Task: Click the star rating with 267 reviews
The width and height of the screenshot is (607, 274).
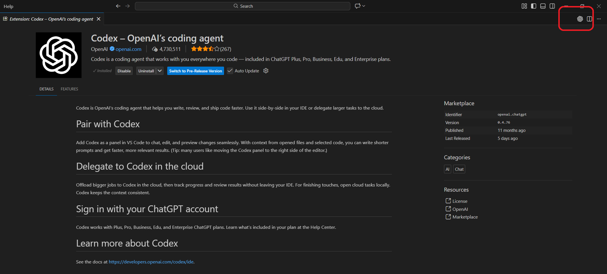Action: click(x=211, y=49)
